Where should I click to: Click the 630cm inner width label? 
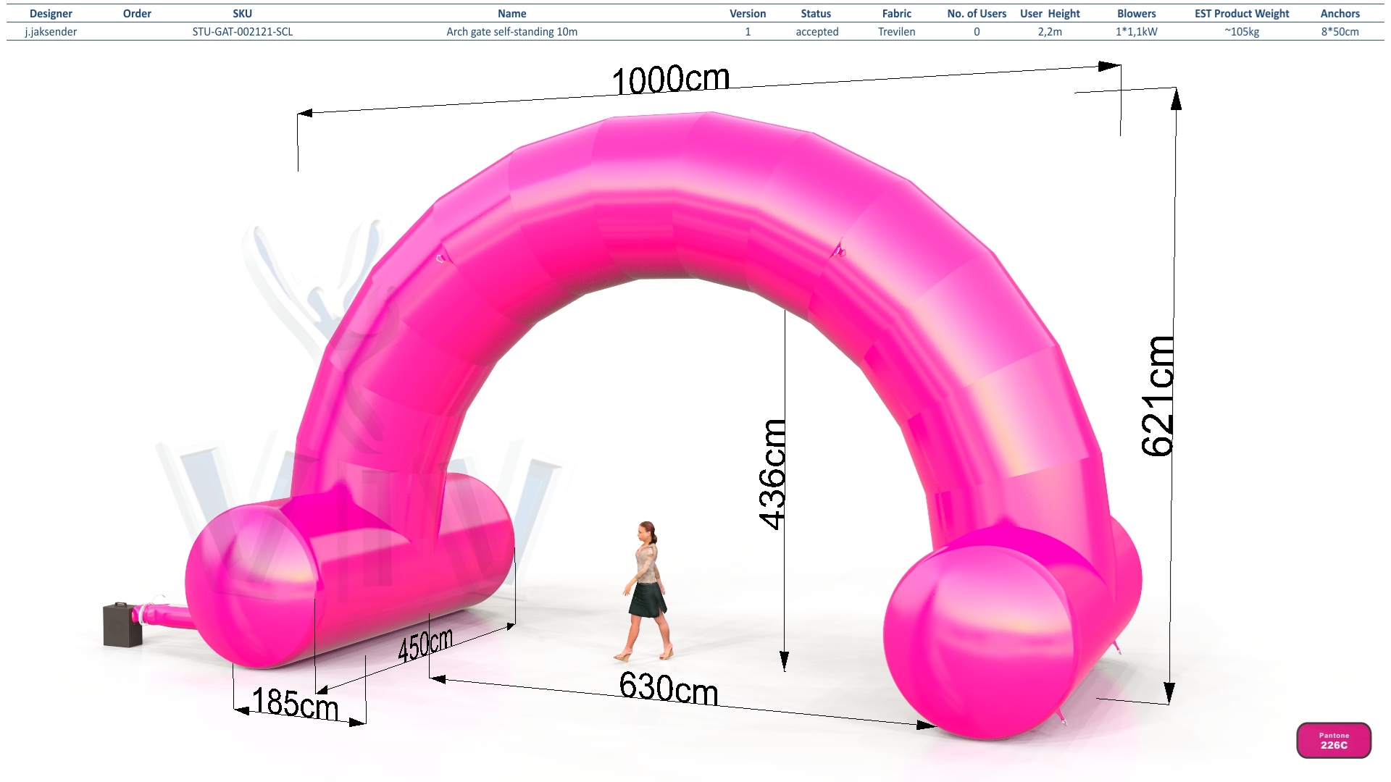pos(669,689)
